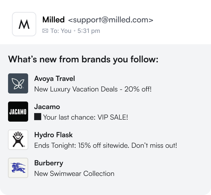Open New Luxury Vacation Deals email
The height and width of the screenshot is (195, 211).
[93, 89]
